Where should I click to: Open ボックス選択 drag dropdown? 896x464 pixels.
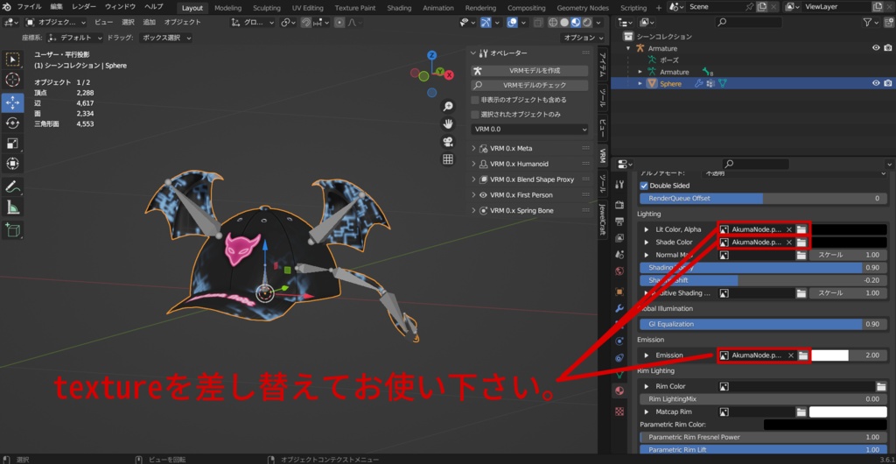[x=164, y=38]
